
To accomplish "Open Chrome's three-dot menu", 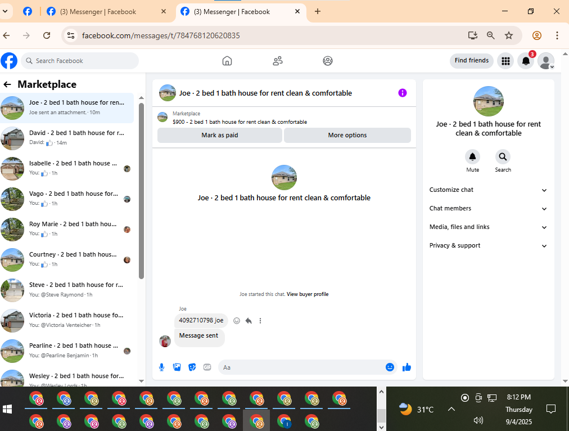I will [x=557, y=35].
